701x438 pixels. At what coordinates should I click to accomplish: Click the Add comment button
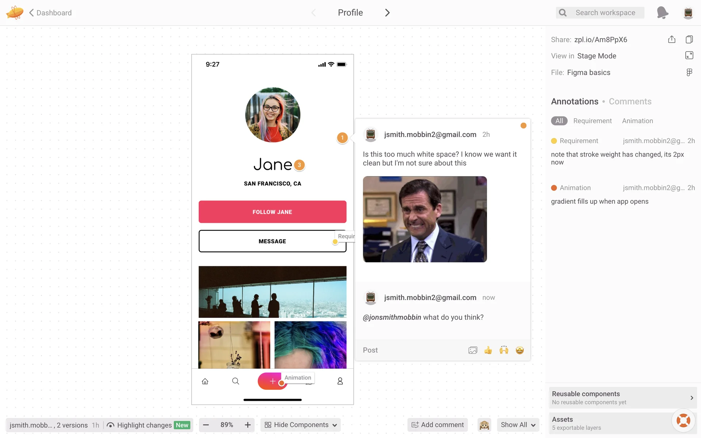[x=437, y=425]
